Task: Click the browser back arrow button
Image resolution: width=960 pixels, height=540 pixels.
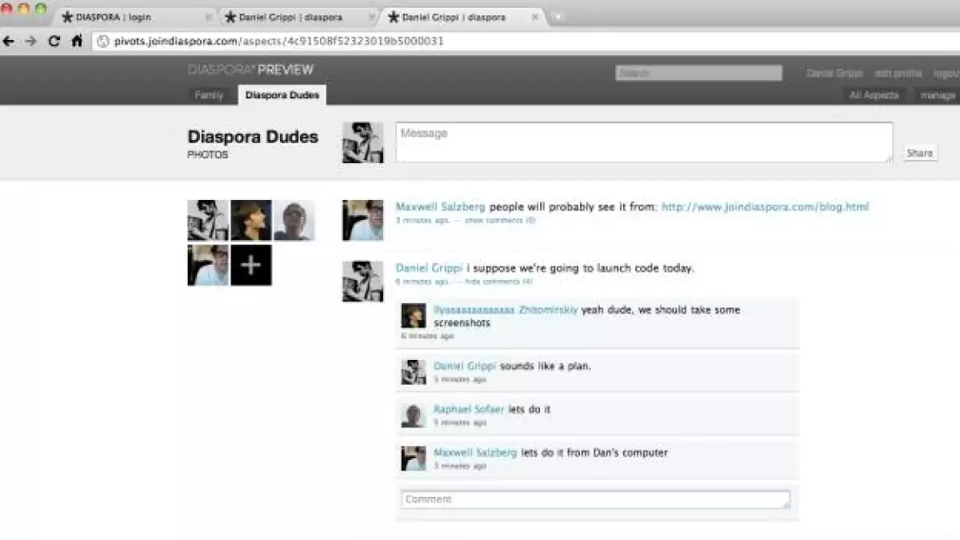Action: (x=9, y=41)
